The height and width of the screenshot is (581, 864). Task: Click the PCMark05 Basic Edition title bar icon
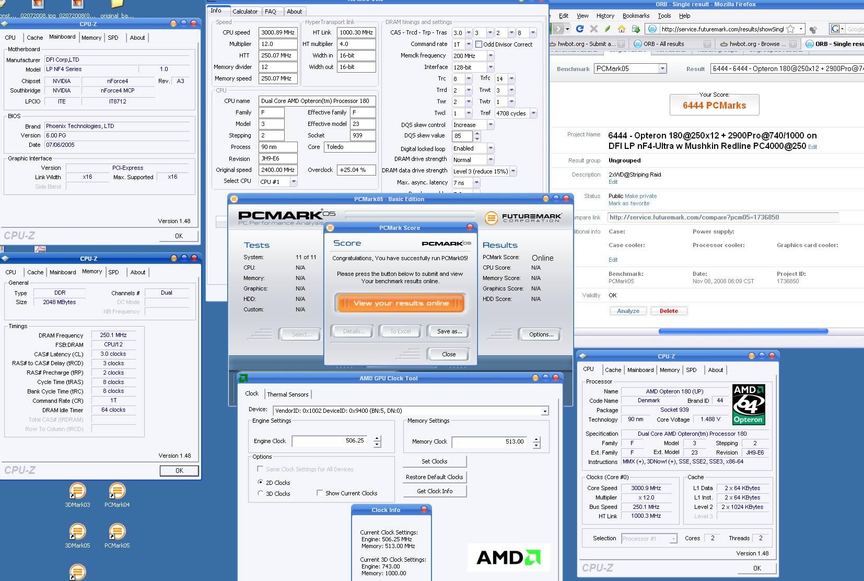coord(234,199)
